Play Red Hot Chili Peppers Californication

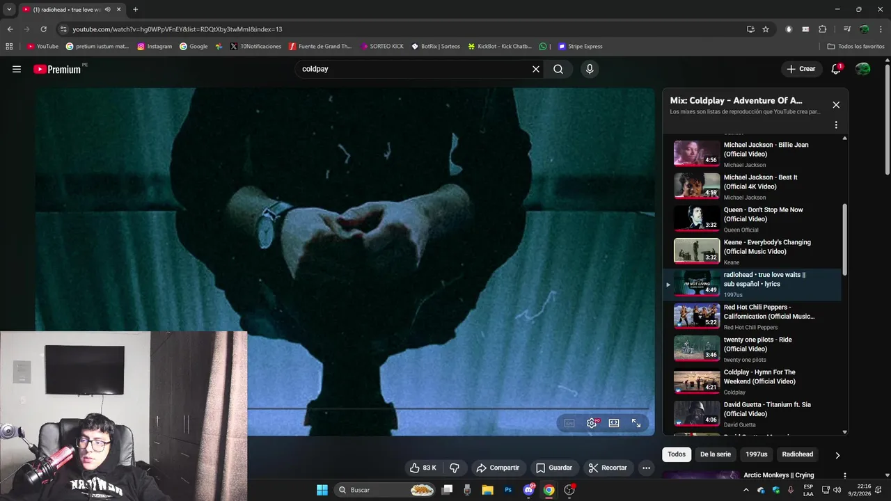(x=752, y=316)
